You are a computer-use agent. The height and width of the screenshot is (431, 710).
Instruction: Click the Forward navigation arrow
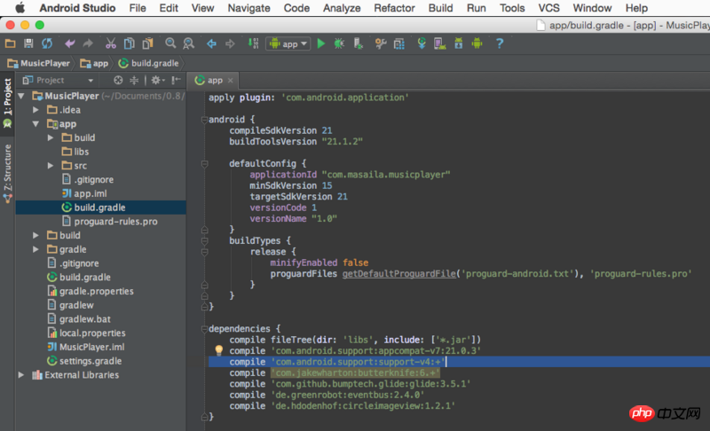coord(230,43)
